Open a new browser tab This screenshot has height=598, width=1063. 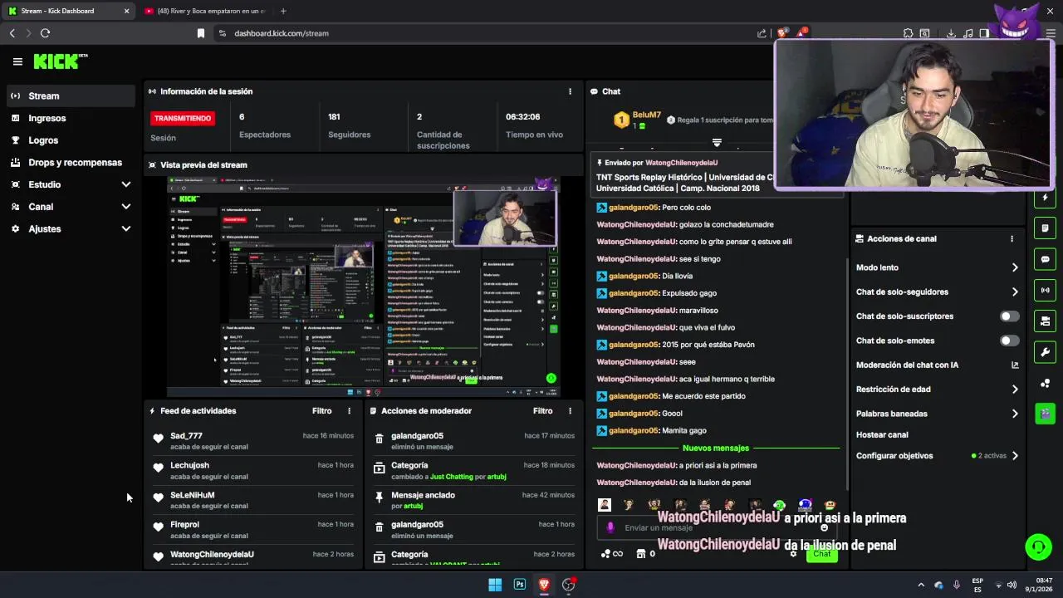[x=283, y=11]
